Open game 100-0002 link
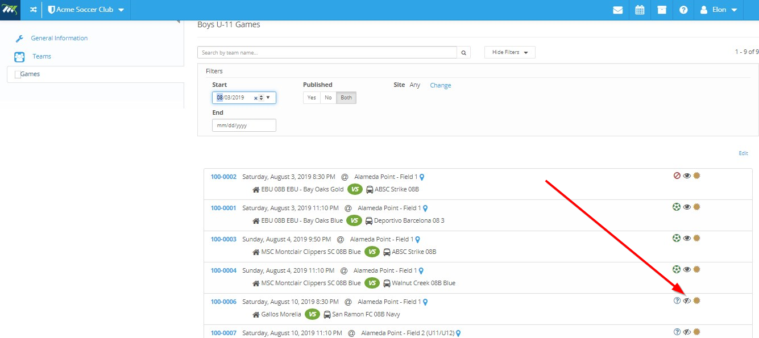 (x=223, y=177)
